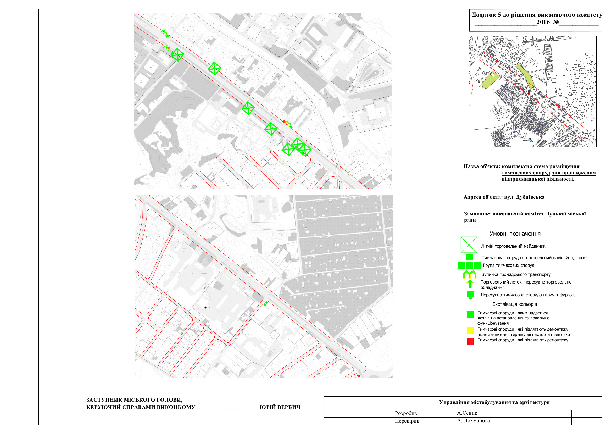Click the blank number line after '2016 №'

coord(579,24)
